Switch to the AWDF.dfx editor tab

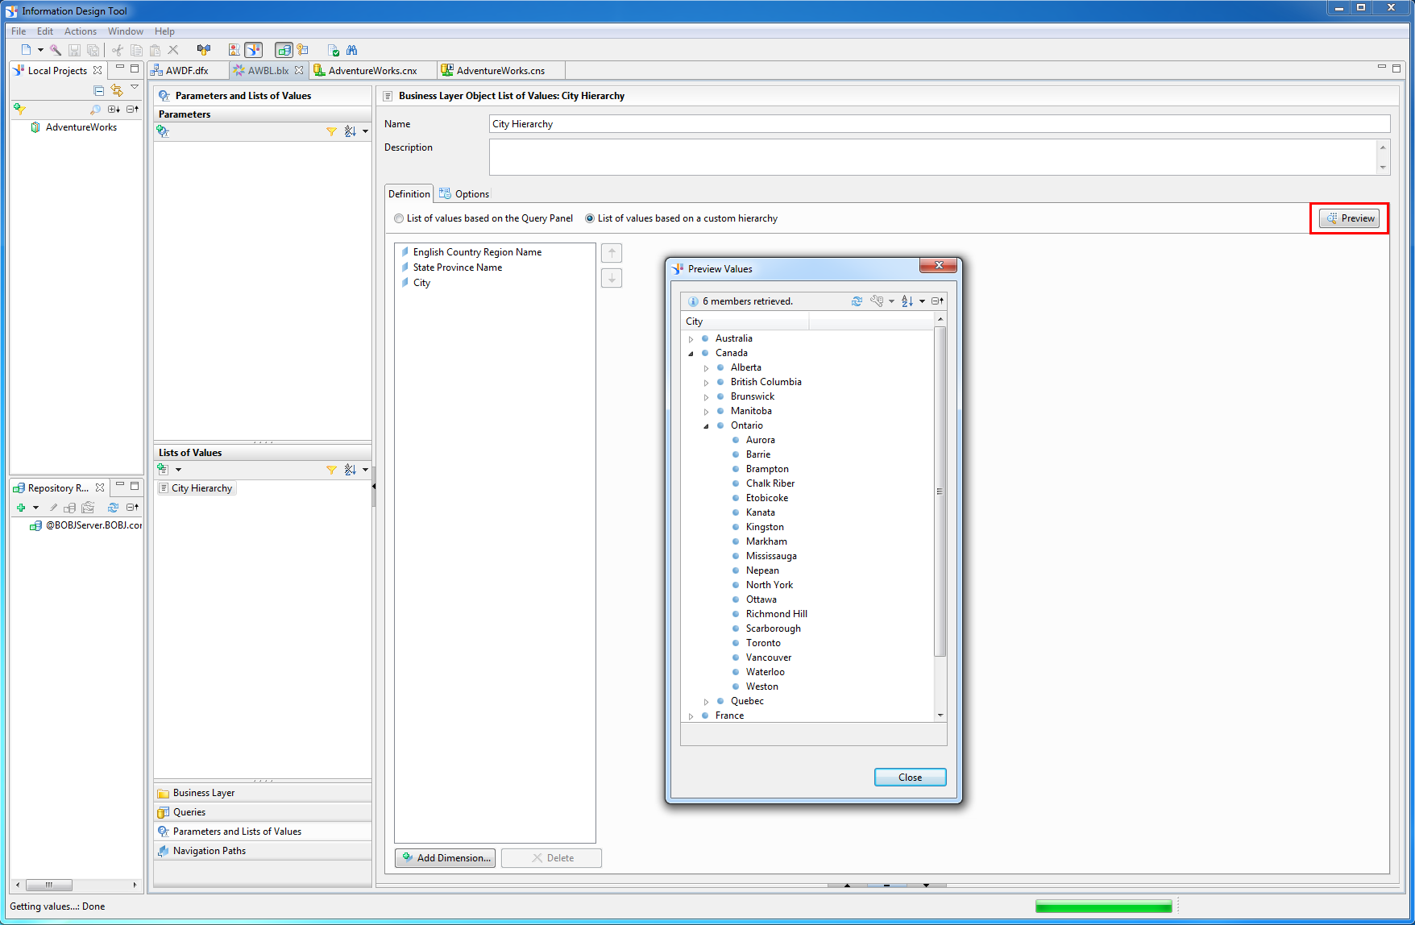point(187,71)
